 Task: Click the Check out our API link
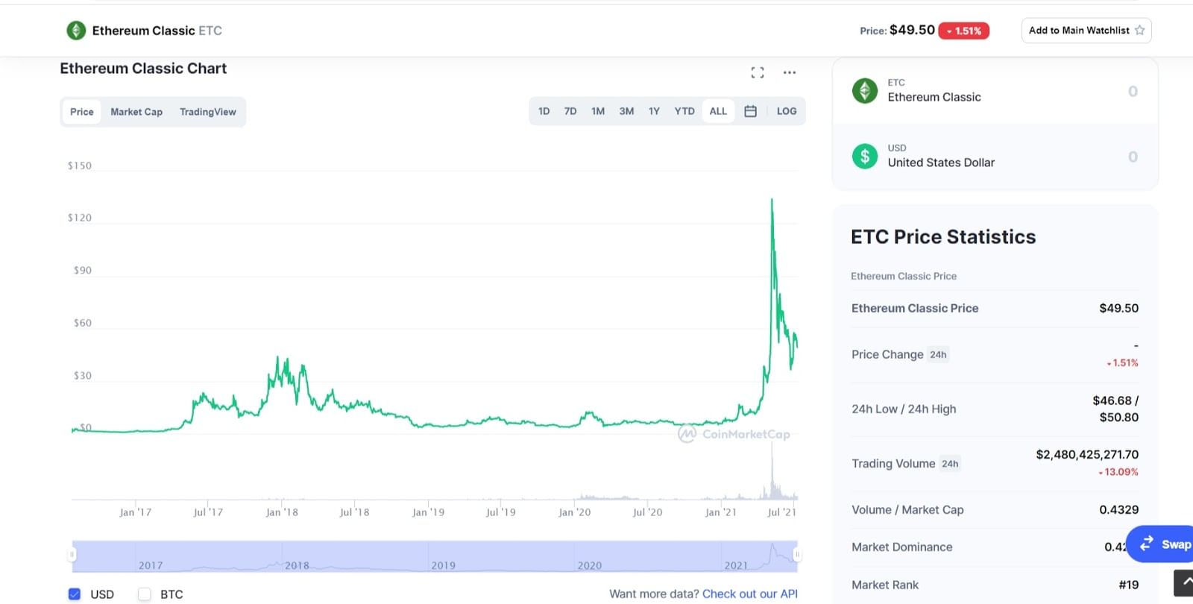pyautogui.click(x=750, y=594)
